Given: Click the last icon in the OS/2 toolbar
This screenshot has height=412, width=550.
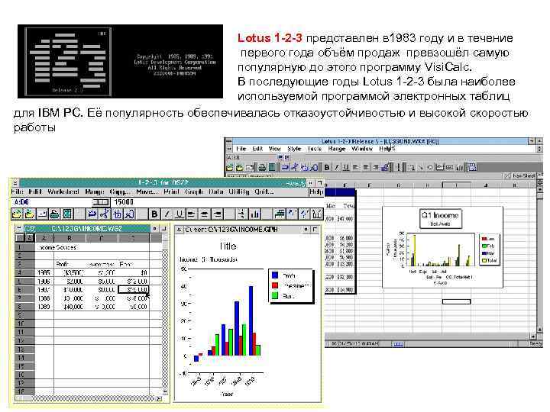Looking at the screenshot, I should pyautogui.click(x=317, y=214).
